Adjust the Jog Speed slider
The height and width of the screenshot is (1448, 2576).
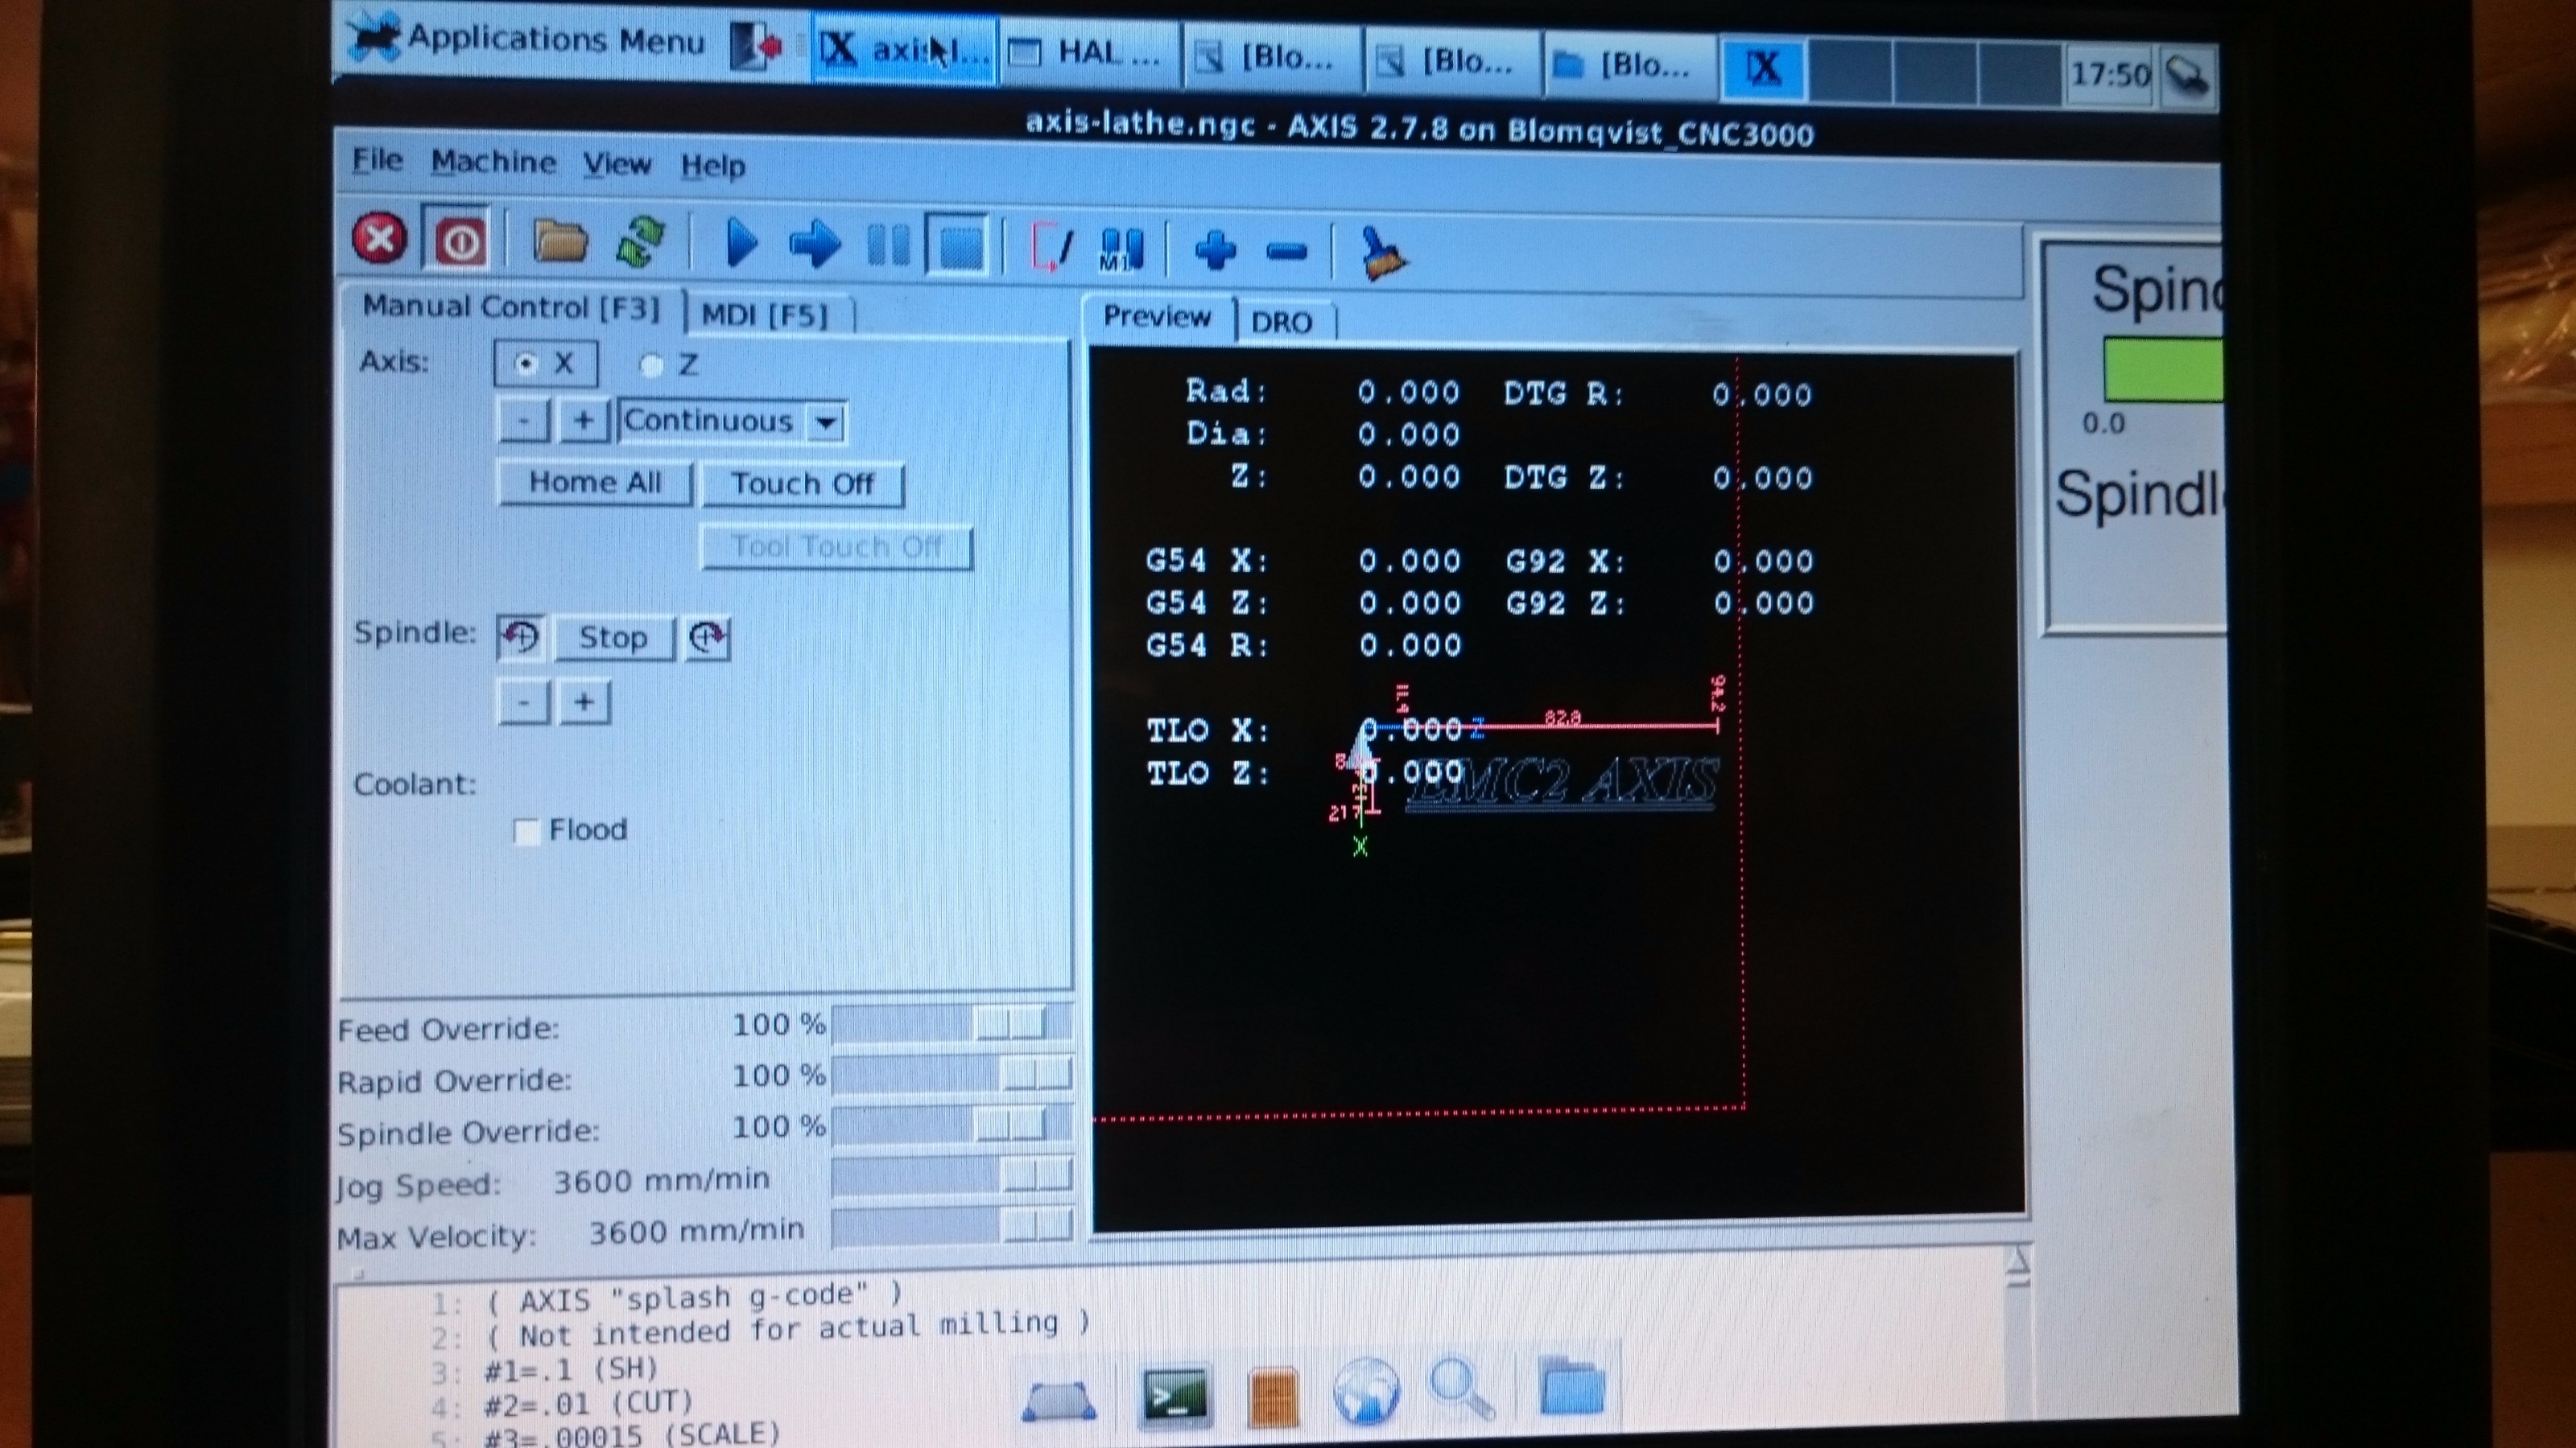952,1175
